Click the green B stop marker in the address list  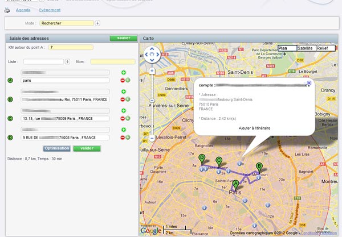pos(10,99)
